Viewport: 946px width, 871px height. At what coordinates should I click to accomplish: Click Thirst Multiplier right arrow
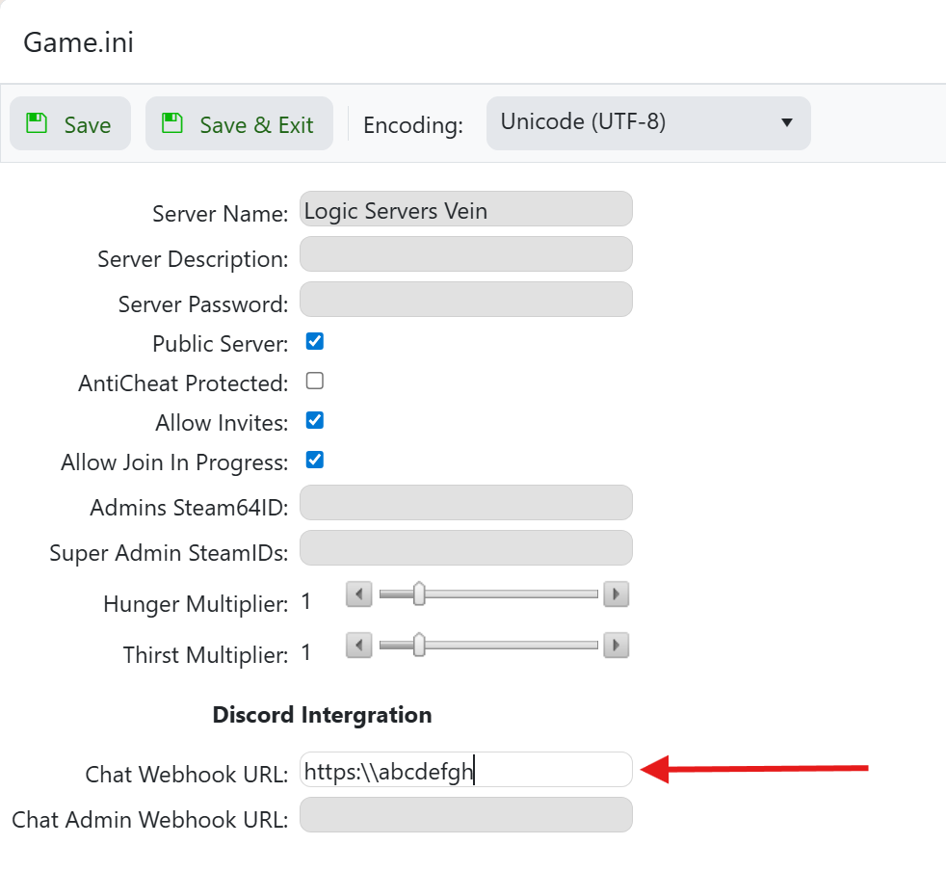tap(616, 645)
